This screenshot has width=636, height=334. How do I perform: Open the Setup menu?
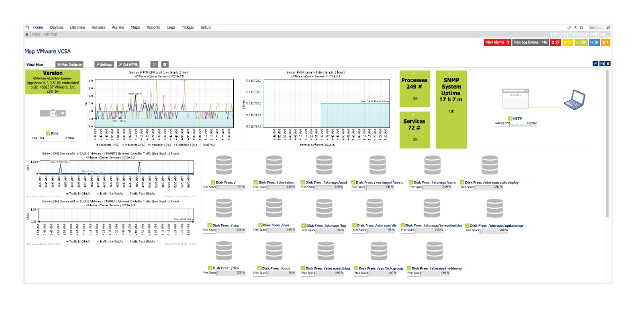206,27
